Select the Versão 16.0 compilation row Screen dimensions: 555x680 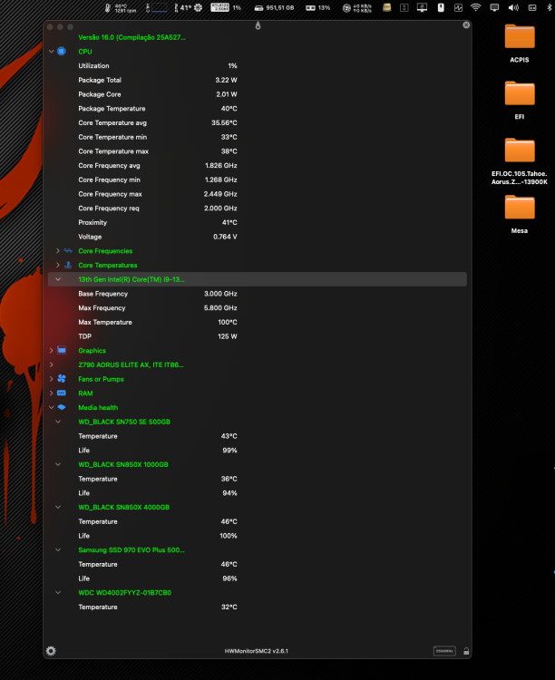click(x=258, y=37)
